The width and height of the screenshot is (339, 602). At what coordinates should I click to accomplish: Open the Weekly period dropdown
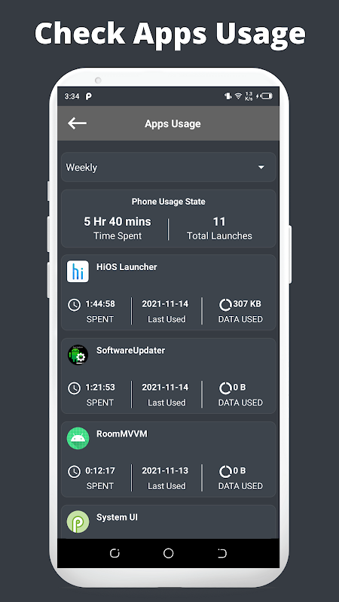click(168, 167)
